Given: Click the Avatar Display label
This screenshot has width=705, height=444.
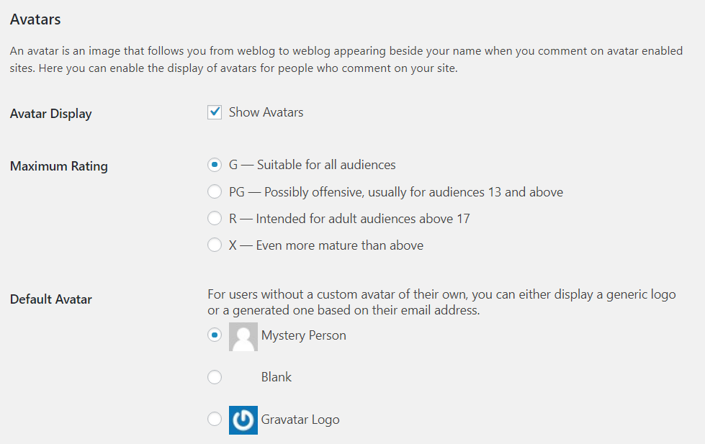Looking at the screenshot, I should click(x=50, y=113).
